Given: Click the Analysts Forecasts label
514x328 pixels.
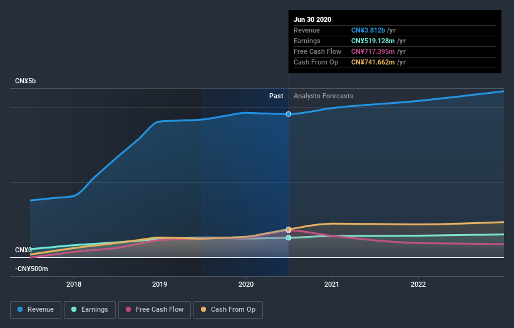Looking at the screenshot, I should [x=324, y=96].
